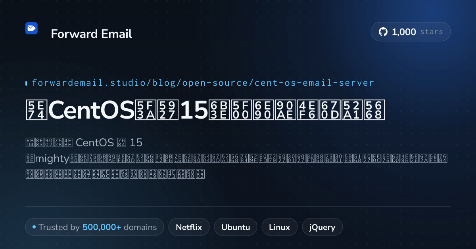Select the Linux pill
This screenshot has height=249, width=476.
[x=279, y=227]
